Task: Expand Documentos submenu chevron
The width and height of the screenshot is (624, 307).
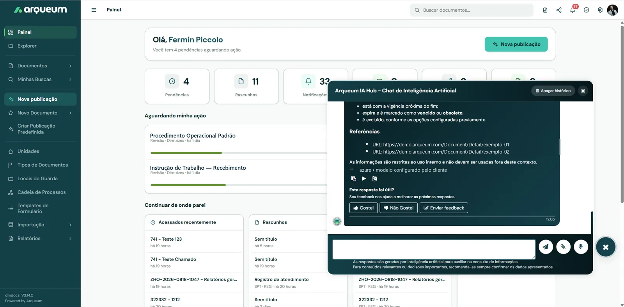Action: [70, 66]
